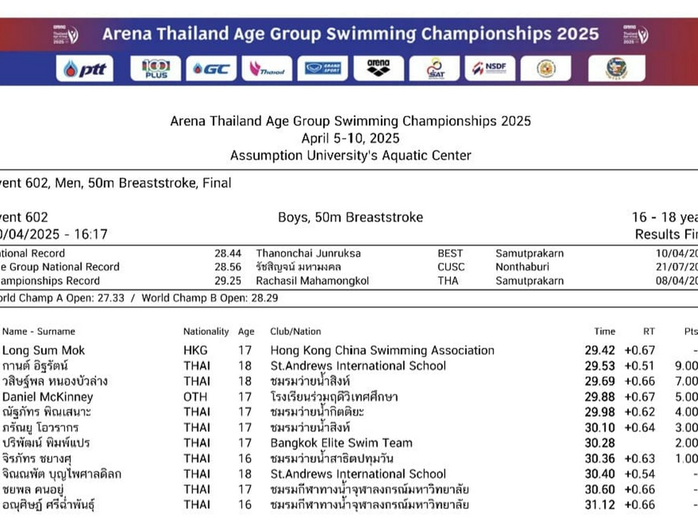Click the championship emblem at banner's right

(635, 34)
